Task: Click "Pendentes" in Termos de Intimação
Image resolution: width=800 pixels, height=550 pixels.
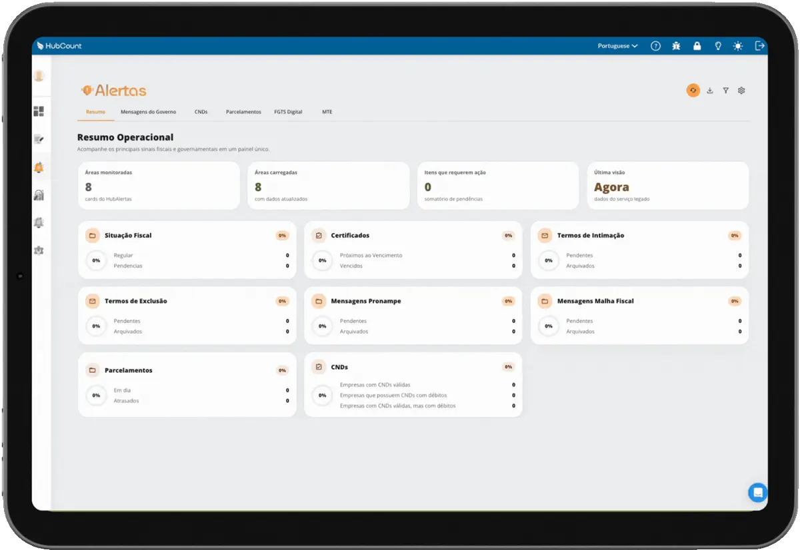Action: tap(653, 255)
